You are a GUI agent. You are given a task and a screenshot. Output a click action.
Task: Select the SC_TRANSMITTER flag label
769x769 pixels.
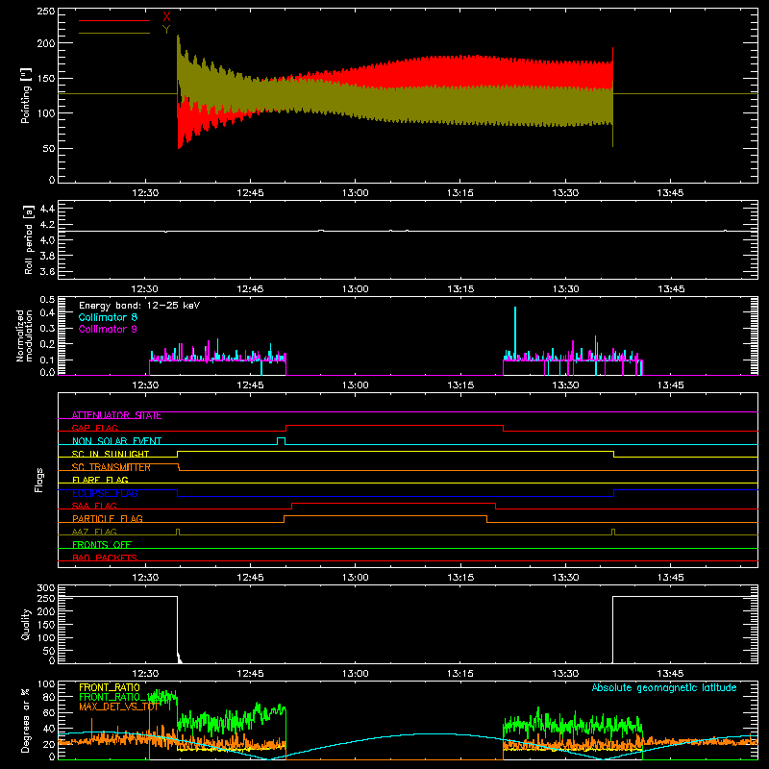[x=112, y=467]
